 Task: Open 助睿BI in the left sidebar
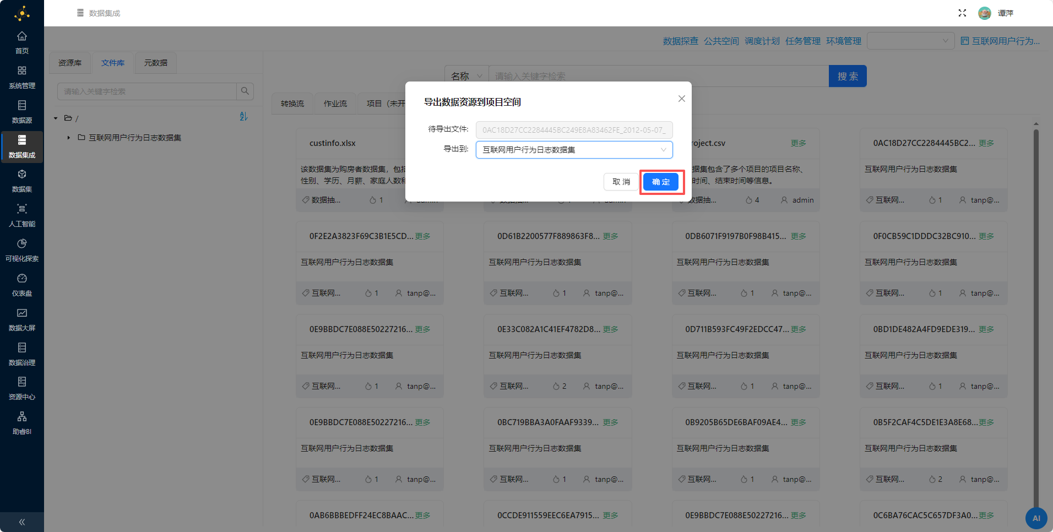(22, 424)
